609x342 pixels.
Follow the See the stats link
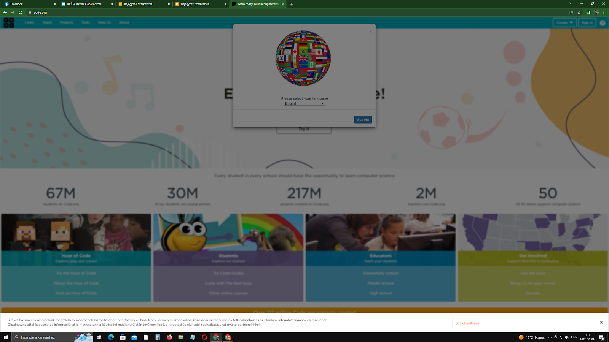point(533,273)
